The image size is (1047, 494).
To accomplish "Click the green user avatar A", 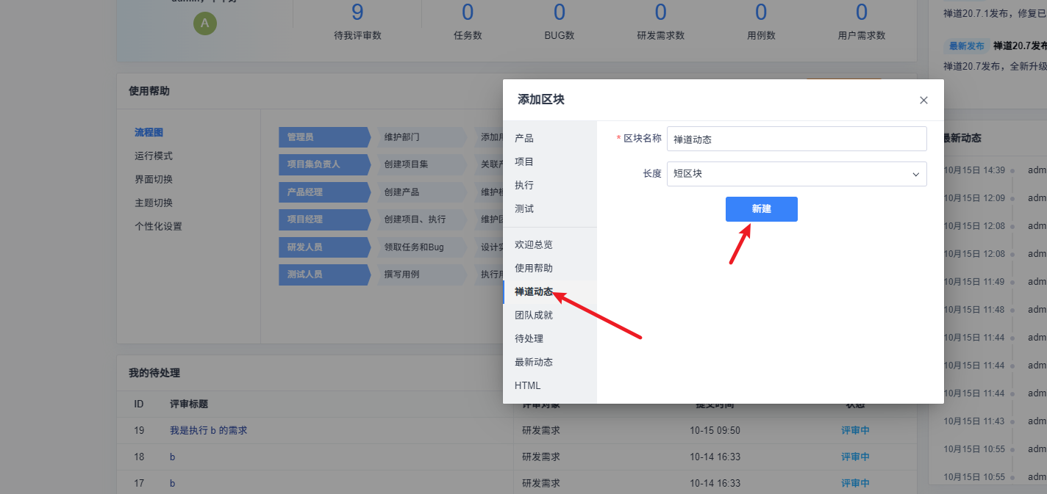I will point(204,23).
